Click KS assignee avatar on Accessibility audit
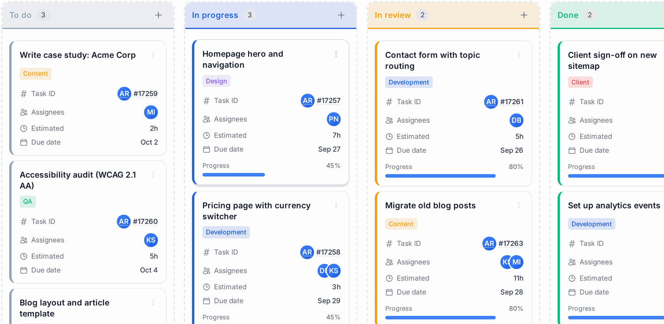664x324 pixels. pyautogui.click(x=151, y=240)
